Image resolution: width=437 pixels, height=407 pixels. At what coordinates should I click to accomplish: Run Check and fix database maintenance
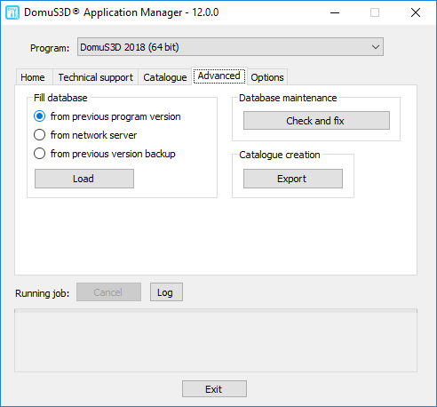[316, 121]
